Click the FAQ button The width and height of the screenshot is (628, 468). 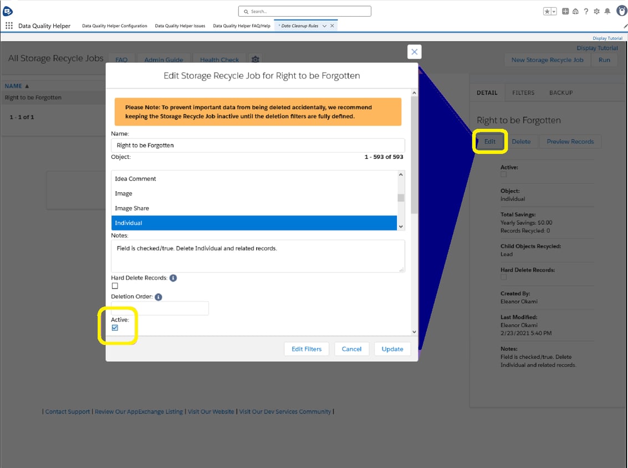pos(121,59)
